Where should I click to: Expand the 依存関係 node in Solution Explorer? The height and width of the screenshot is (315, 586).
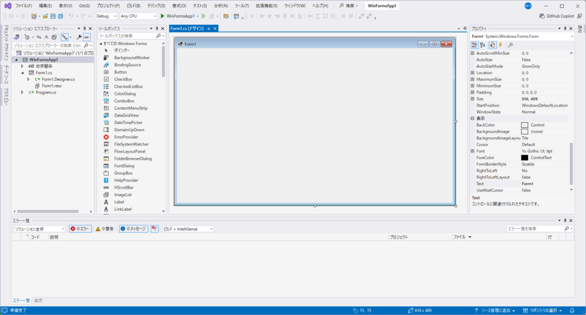[x=22, y=66]
